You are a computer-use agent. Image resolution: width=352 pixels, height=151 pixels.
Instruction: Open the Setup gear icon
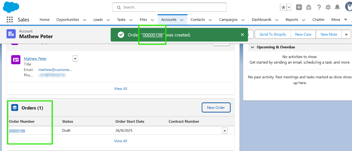tap(328, 8)
